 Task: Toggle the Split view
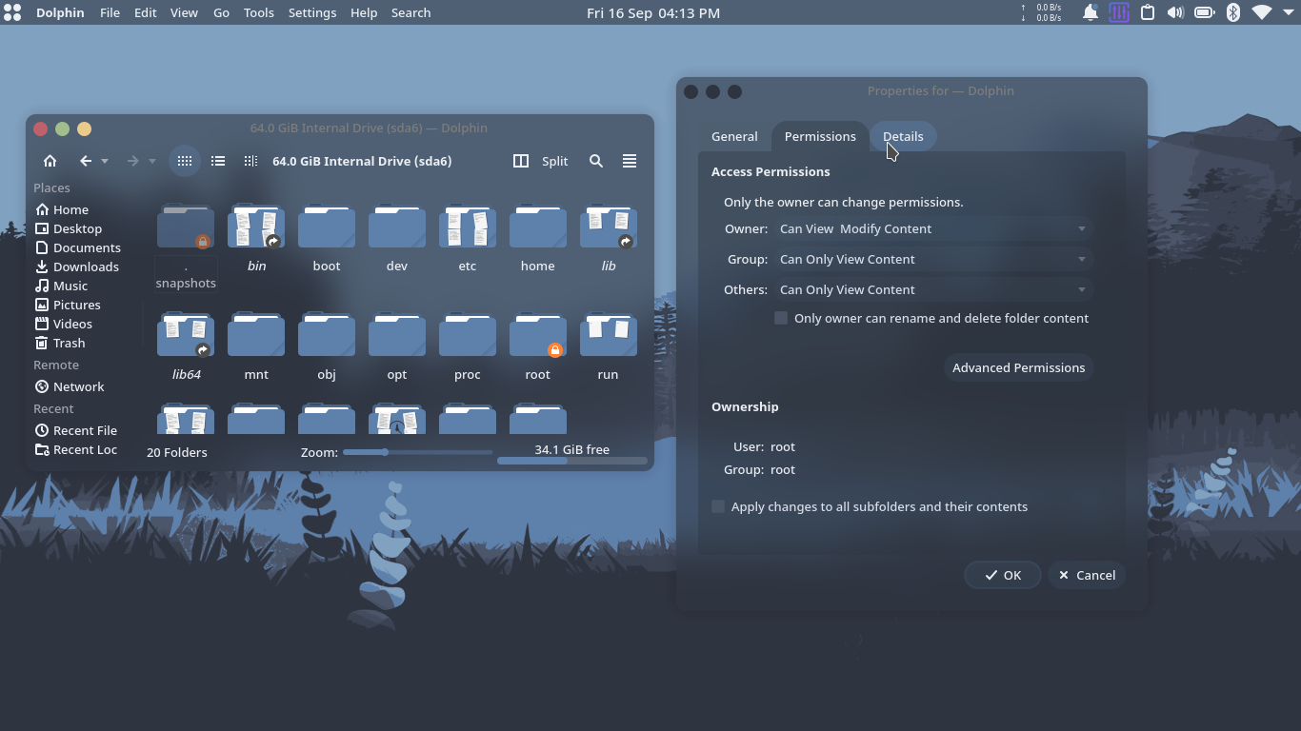tap(540, 161)
